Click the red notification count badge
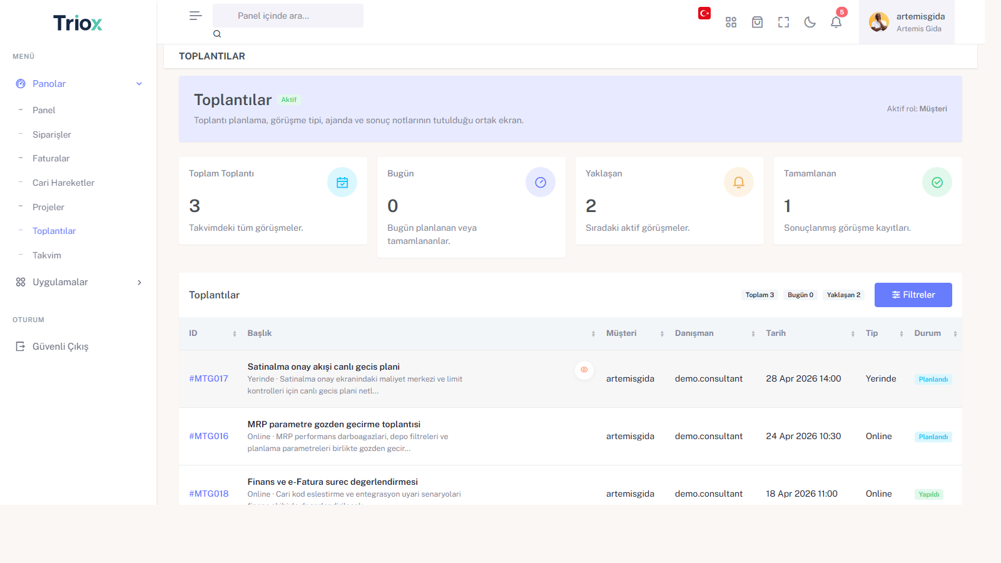 pos(842,12)
